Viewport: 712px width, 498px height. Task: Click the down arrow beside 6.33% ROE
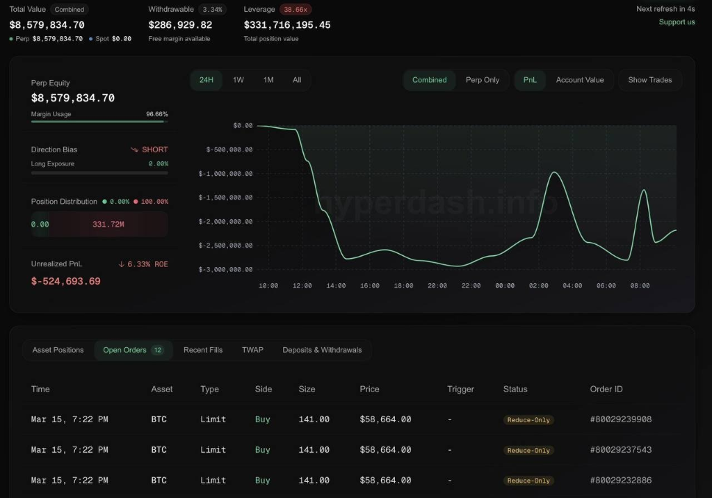pyautogui.click(x=121, y=264)
